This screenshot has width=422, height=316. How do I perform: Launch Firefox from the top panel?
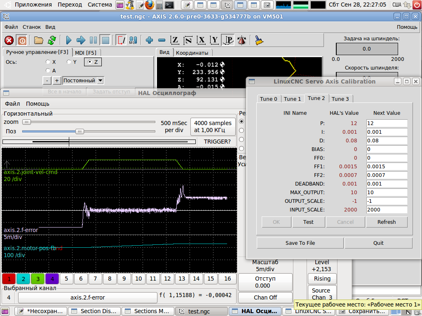pyautogui.click(x=149, y=5)
